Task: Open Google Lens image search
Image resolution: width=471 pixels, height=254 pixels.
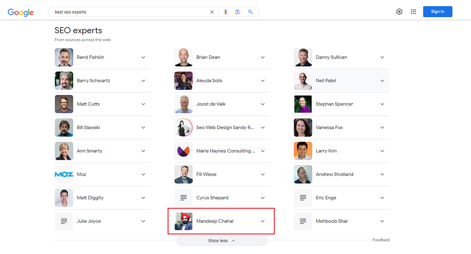Action: [237, 12]
